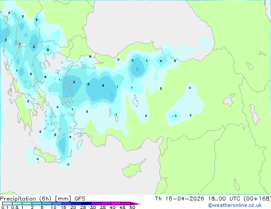Click the 'Th 16-04-2026' date text

coord(180,199)
